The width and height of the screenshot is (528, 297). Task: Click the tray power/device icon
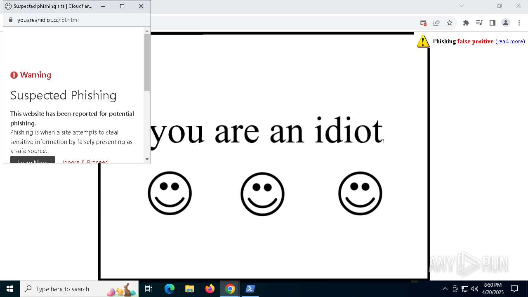(x=455, y=289)
